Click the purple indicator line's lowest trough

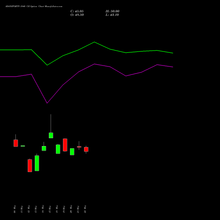(47, 103)
